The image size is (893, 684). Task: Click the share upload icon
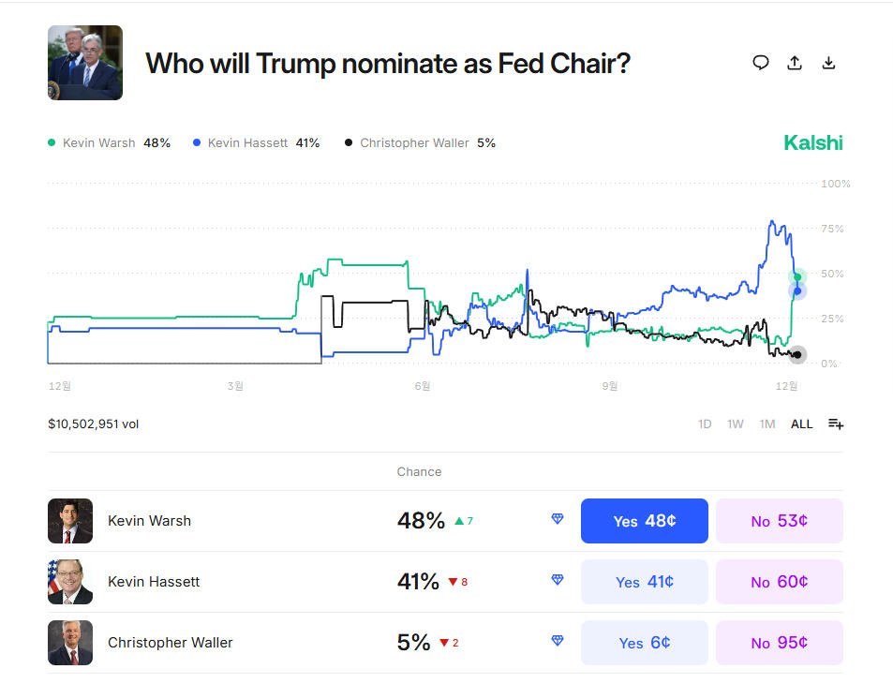point(795,63)
